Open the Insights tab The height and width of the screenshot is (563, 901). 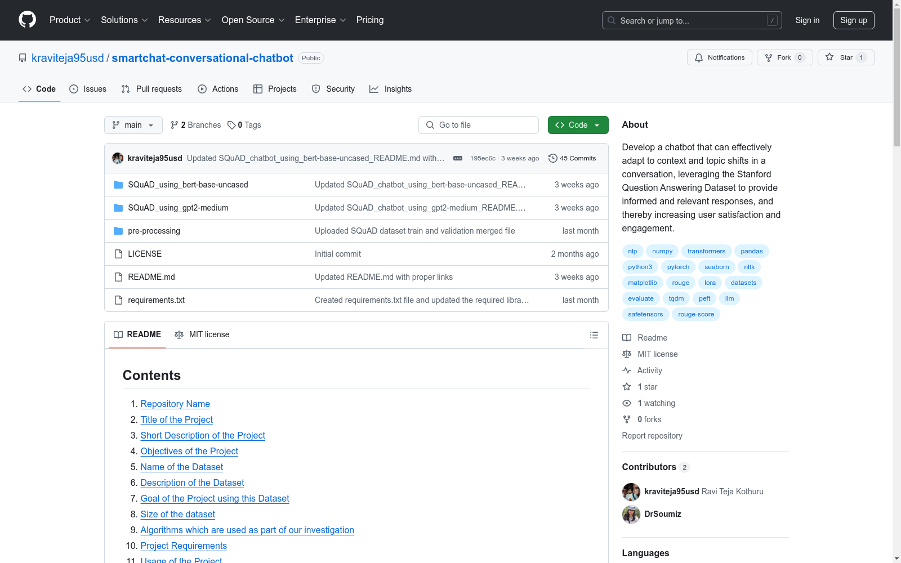pyautogui.click(x=390, y=89)
